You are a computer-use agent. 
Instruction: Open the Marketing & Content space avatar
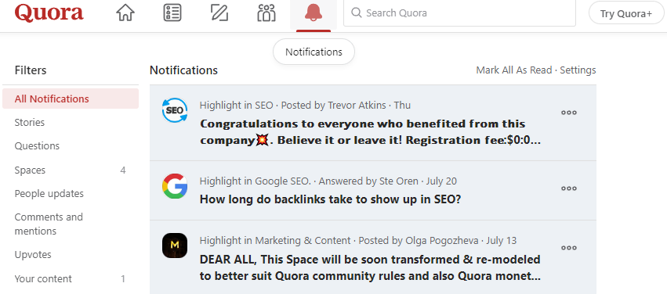[x=175, y=246]
